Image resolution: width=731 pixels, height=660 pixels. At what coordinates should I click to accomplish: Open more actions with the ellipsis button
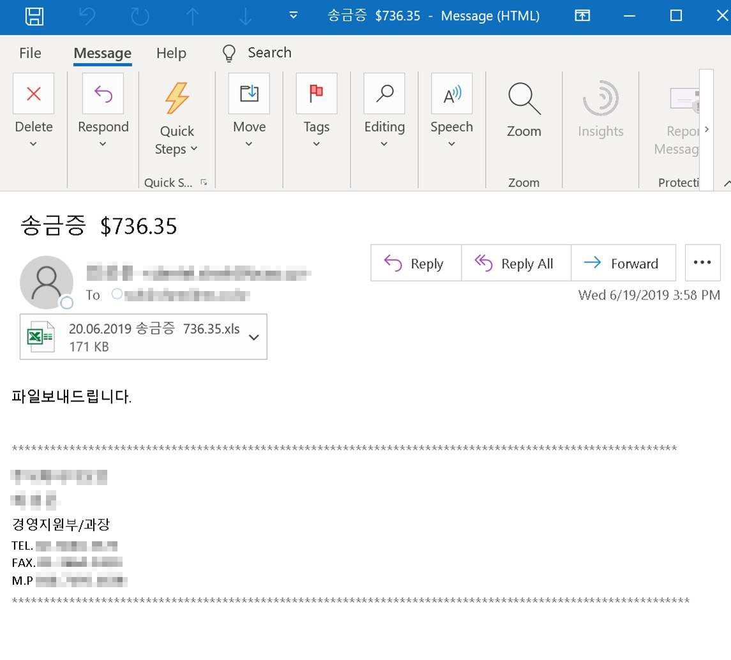tap(702, 262)
